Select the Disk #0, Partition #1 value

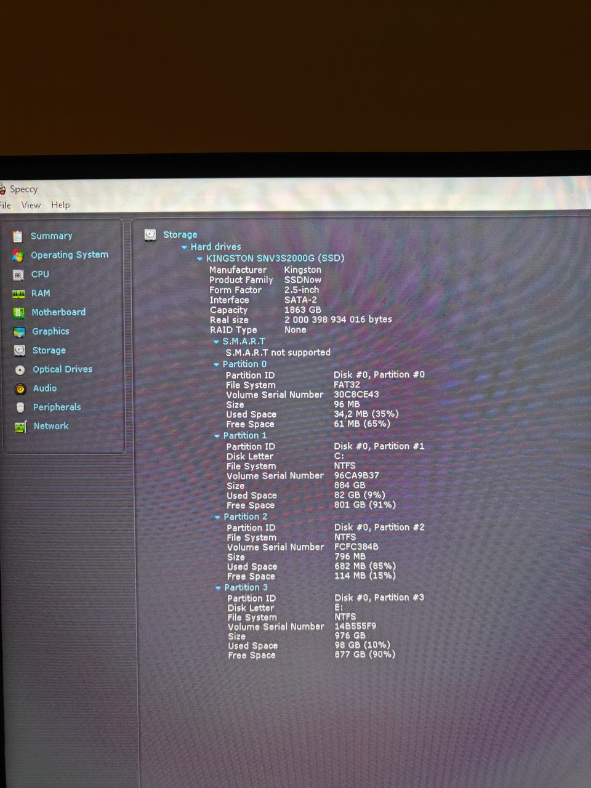379,446
